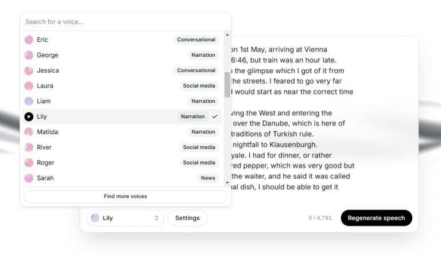Click Conversational tag on Jessica row
The width and height of the screenshot is (441, 254).
[x=196, y=71]
